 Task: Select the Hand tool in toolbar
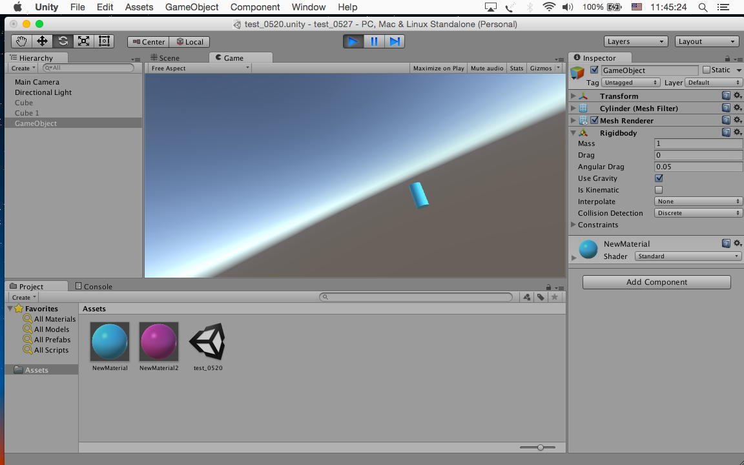(21, 41)
